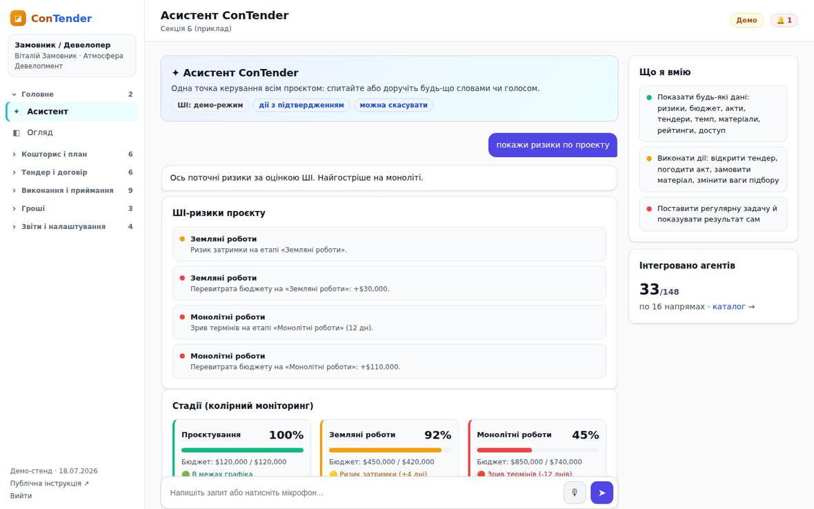The height and width of the screenshot is (509, 814).
Task: Click the Бюджет $850,000 / $740,000 value
Action: pyautogui.click(x=530, y=462)
